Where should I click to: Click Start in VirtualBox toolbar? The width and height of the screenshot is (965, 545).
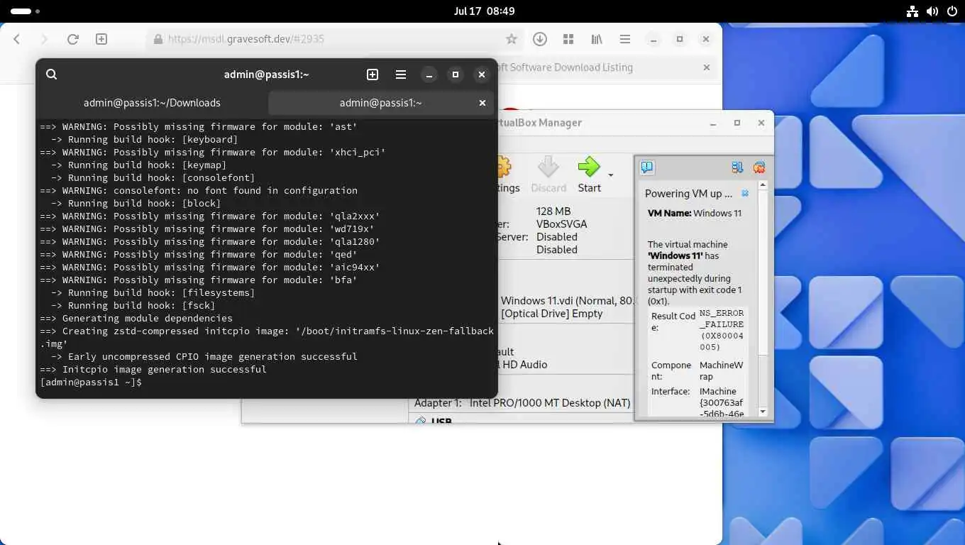589,175
